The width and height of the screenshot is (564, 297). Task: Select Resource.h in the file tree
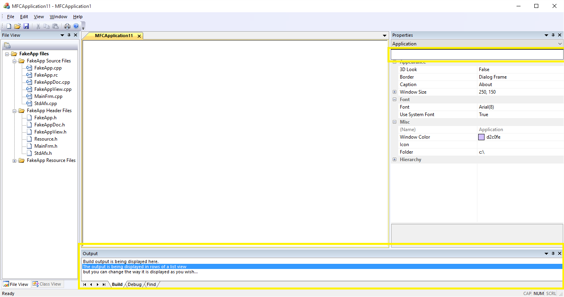pyautogui.click(x=46, y=139)
